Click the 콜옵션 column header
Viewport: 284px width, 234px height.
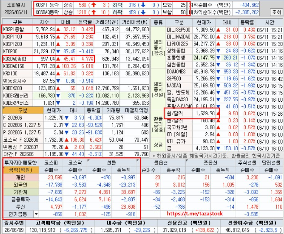(x=161, y=162)
